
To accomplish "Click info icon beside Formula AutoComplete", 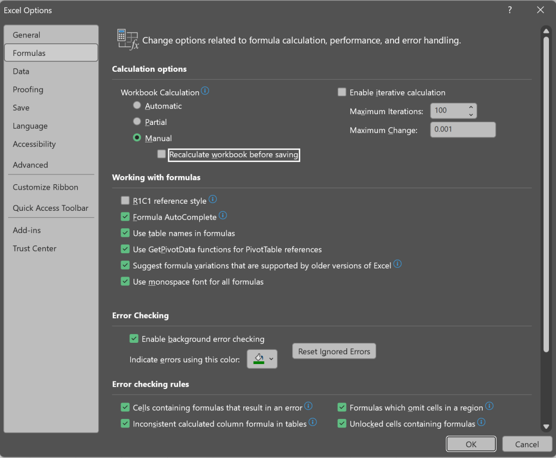I will point(223,215).
